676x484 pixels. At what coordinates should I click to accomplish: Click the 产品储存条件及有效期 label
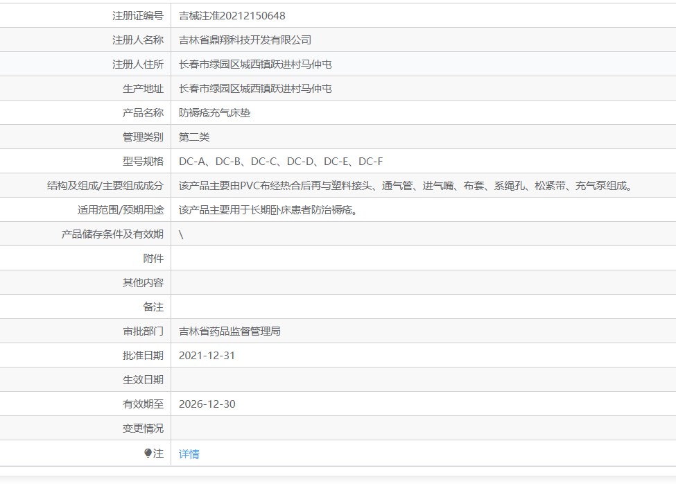tap(112, 234)
